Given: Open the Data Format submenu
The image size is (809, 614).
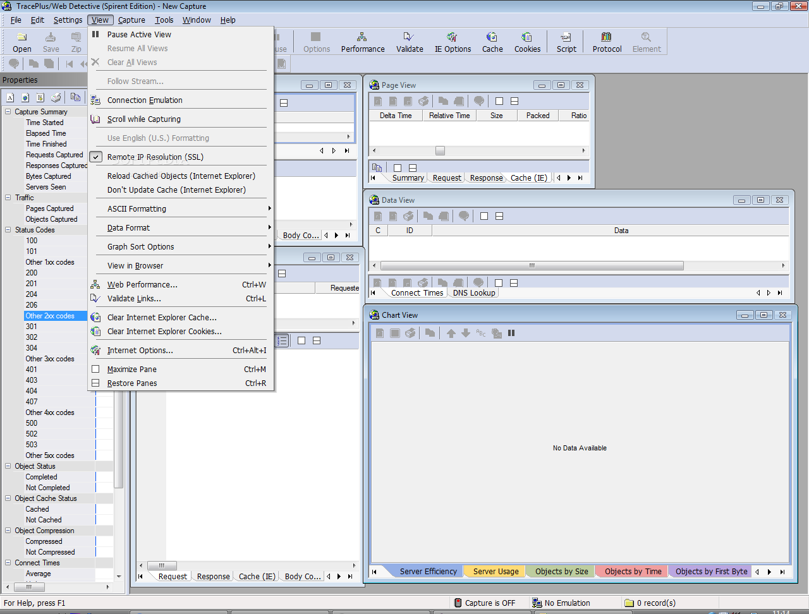Looking at the screenshot, I should [181, 227].
